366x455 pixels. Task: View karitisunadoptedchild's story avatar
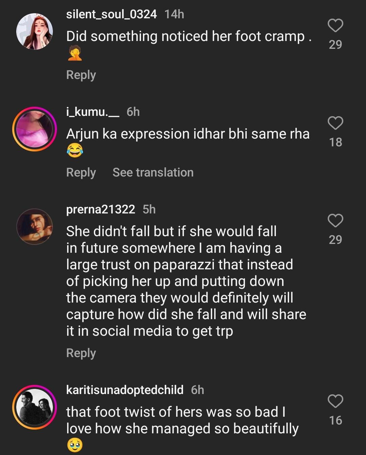click(35, 407)
